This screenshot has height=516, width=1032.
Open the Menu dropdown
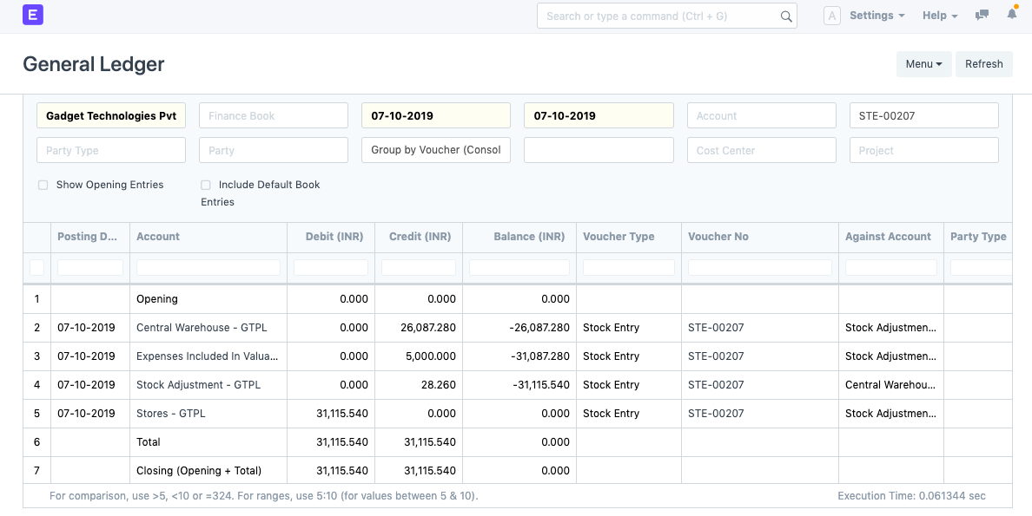click(x=923, y=63)
